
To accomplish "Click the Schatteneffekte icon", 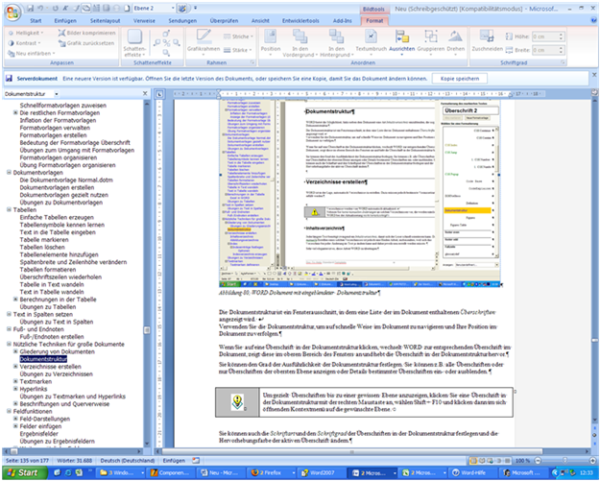I will click(136, 44).
